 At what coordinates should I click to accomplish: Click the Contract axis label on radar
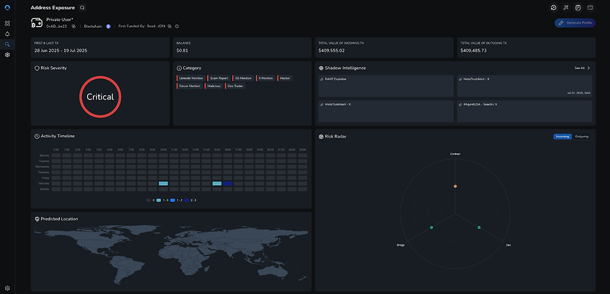point(455,154)
